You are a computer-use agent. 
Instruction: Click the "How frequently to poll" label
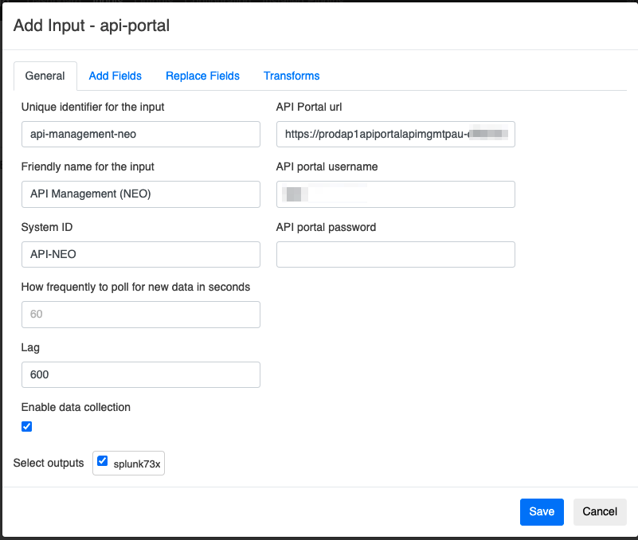click(135, 287)
